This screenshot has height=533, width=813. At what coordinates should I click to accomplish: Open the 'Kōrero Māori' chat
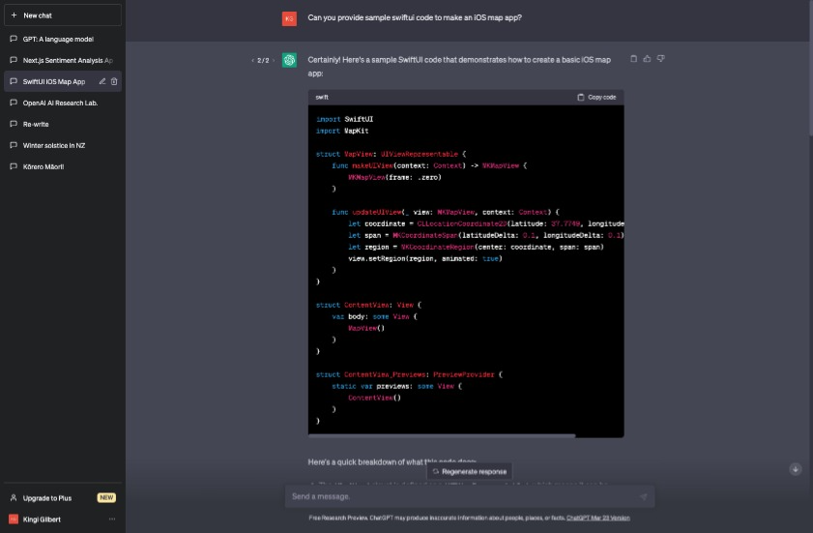pyautogui.click(x=63, y=166)
